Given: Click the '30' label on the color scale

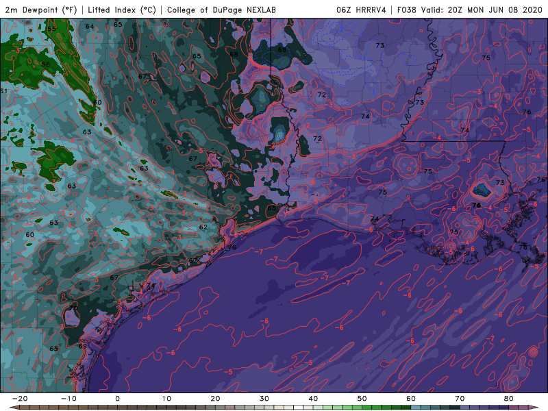Looking at the screenshot, I should (264, 399).
